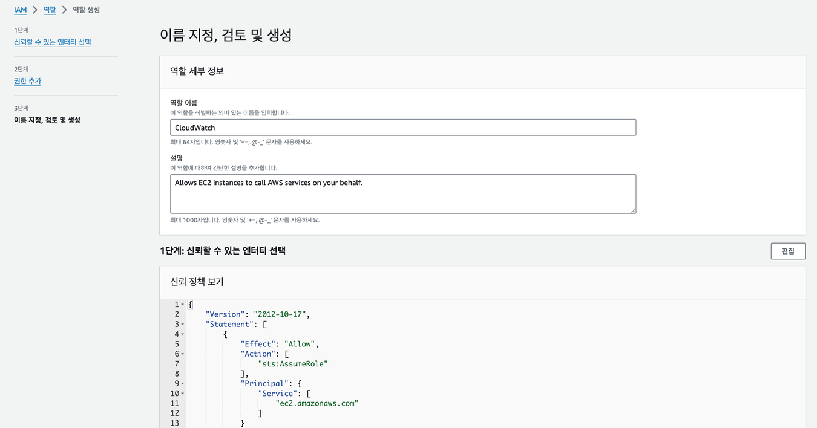
Task: Click the "Allow" effect value
Action: point(300,344)
